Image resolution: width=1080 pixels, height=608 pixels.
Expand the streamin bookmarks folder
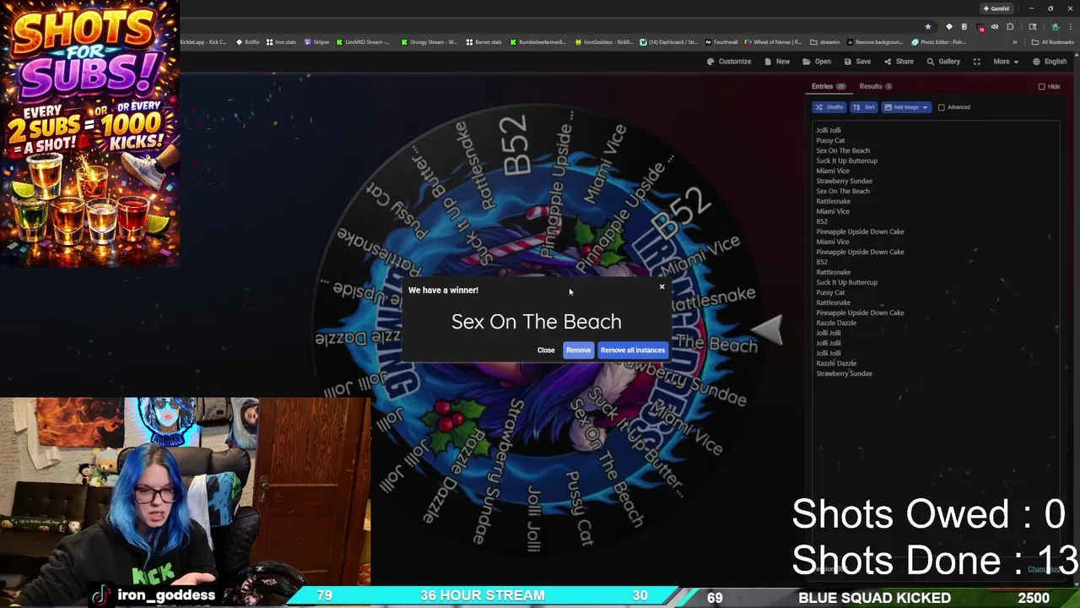(825, 42)
